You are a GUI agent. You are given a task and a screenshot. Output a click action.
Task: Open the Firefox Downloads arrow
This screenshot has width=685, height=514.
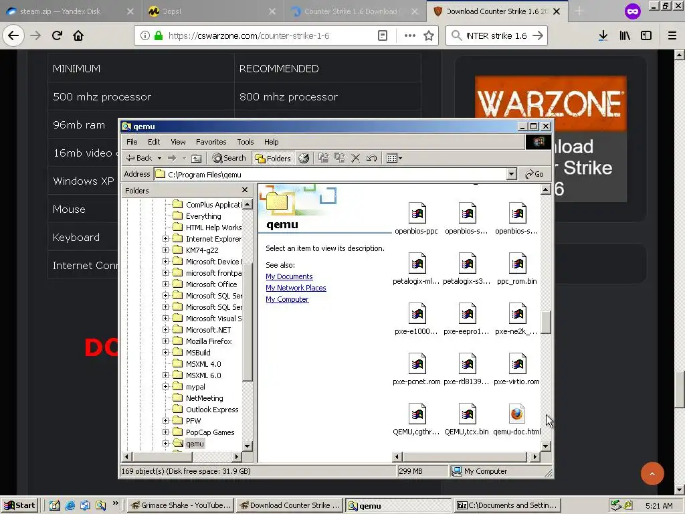tap(603, 36)
